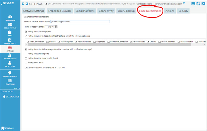This screenshot has width=207, height=131.
Task: Uncheck the Blocked status
Action: tap(47, 42)
